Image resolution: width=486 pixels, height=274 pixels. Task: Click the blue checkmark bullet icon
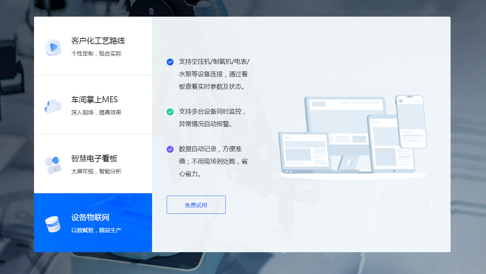coord(170,62)
